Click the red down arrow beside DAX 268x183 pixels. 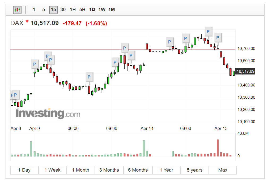click(27, 22)
